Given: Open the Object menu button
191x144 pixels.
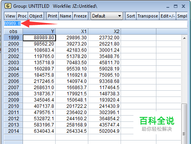Looking at the screenshot, I should coord(36,16).
